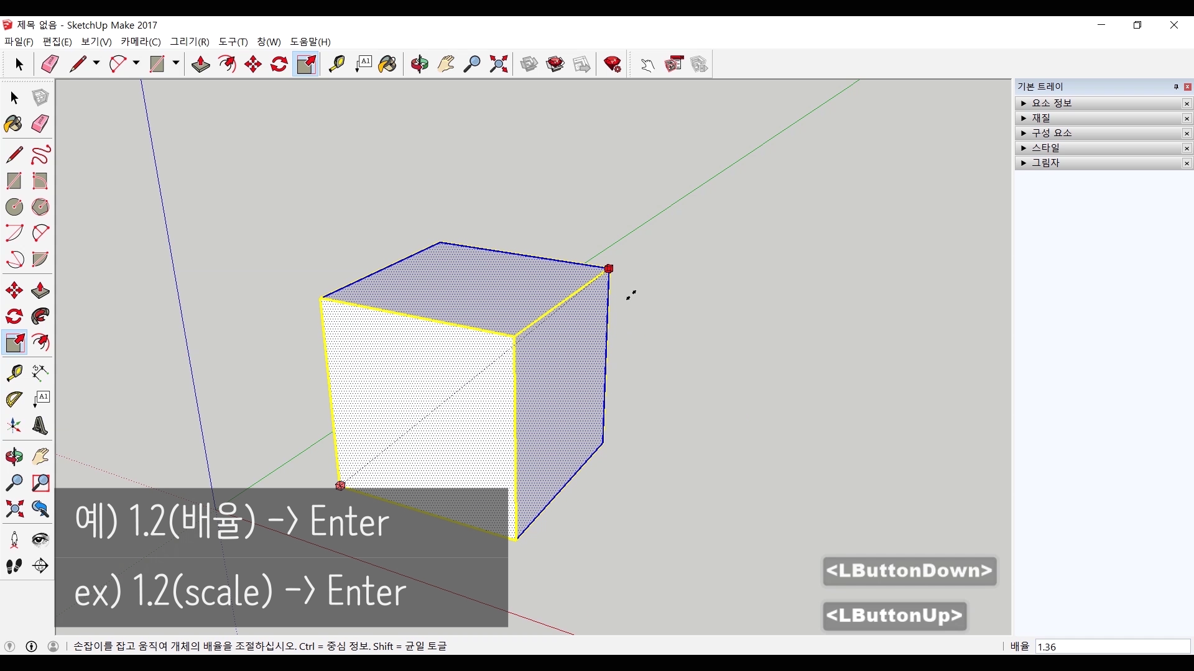Pick the Rotate tool in top toolbar
This screenshot has width=1194, height=671.
click(279, 64)
